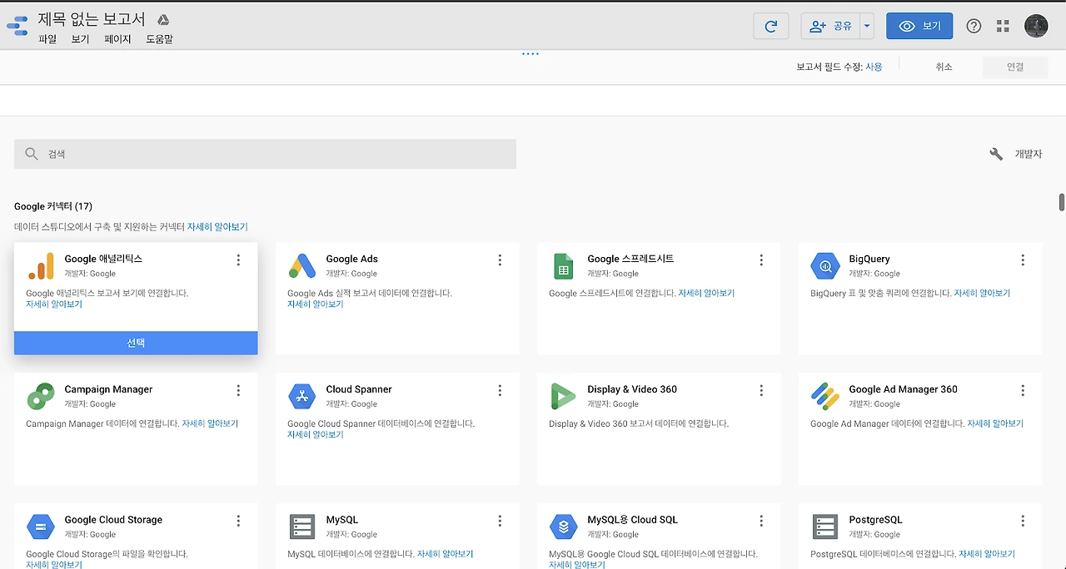Click the Cloud Spanner connector icon
The image size is (1066, 569).
tap(301, 396)
